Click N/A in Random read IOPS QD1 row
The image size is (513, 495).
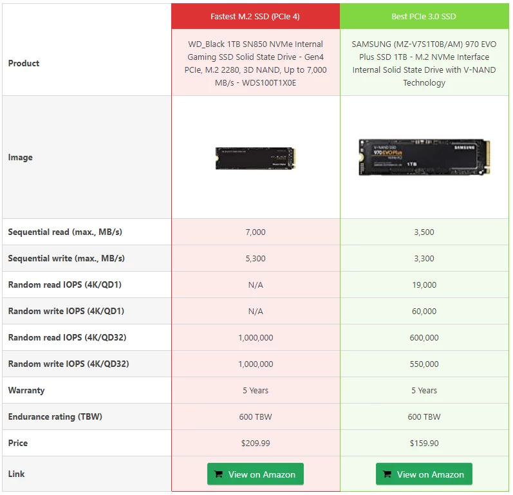click(x=256, y=285)
